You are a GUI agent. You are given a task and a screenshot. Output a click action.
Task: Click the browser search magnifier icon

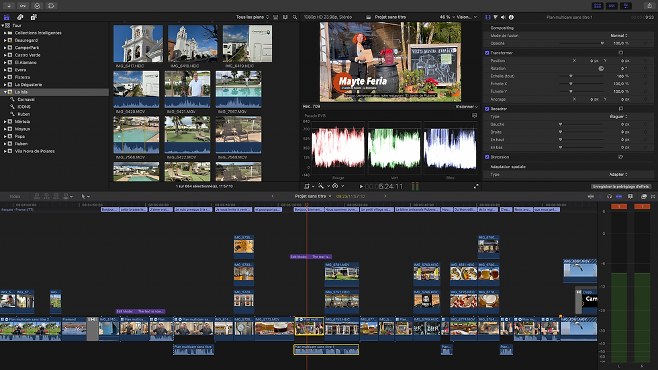pos(295,17)
